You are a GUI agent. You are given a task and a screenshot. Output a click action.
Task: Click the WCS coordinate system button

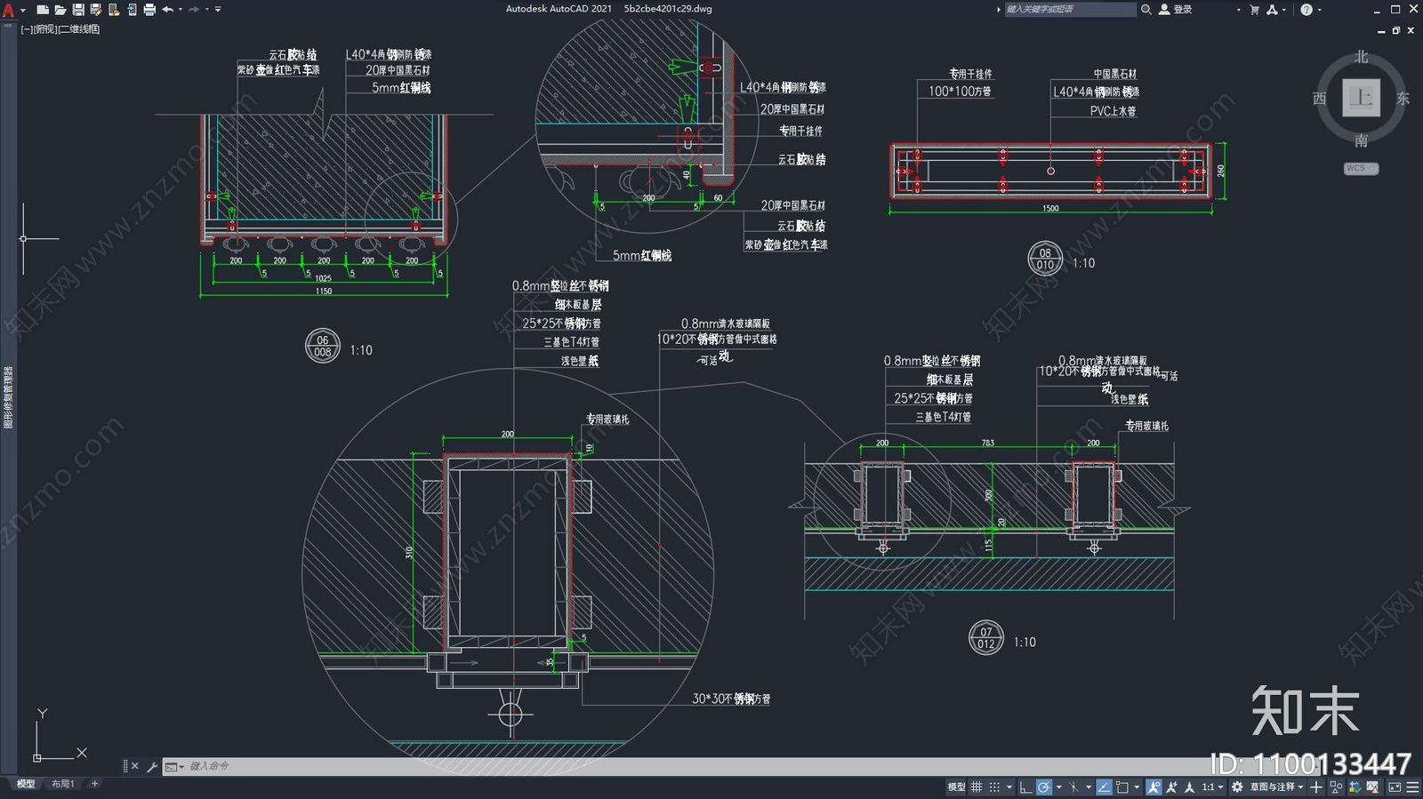coord(1361,168)
